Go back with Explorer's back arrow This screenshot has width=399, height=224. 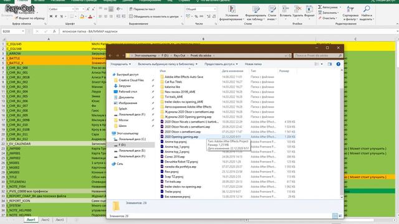click(x=110, y=55)
